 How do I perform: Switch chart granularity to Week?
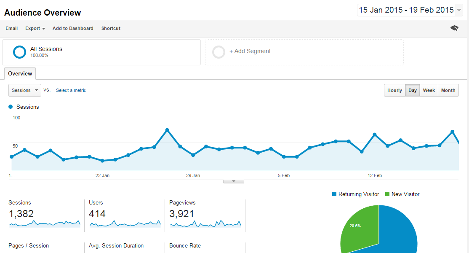429,90
